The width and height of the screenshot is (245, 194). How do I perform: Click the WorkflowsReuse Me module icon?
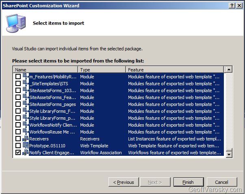pyautogui.click(x=26, y=132)
